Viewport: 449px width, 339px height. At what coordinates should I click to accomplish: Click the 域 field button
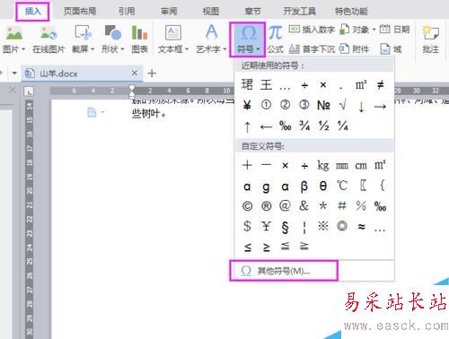391,48
